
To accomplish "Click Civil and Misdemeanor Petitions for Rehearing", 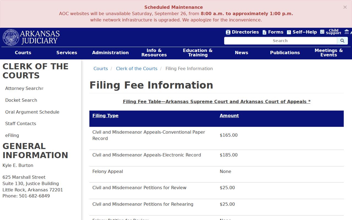I will [x=143, y=204].
